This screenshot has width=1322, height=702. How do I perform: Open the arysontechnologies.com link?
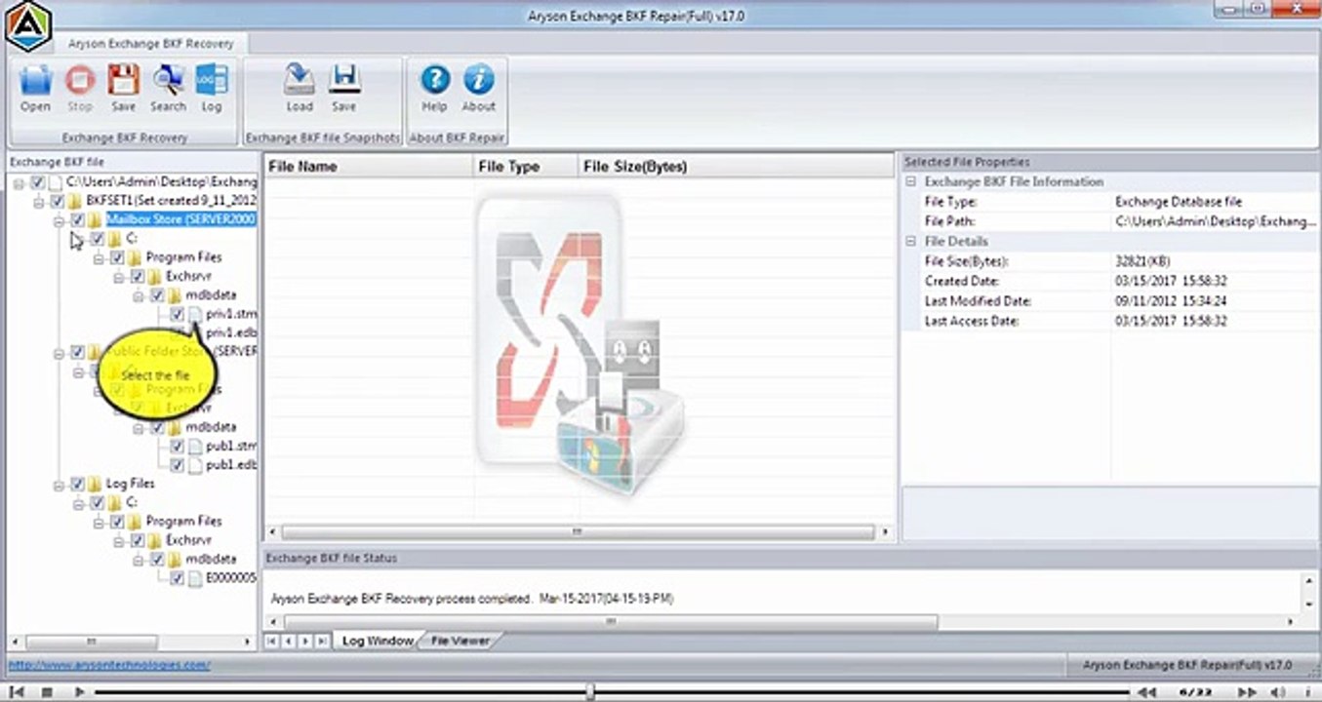tap(109, 665)
